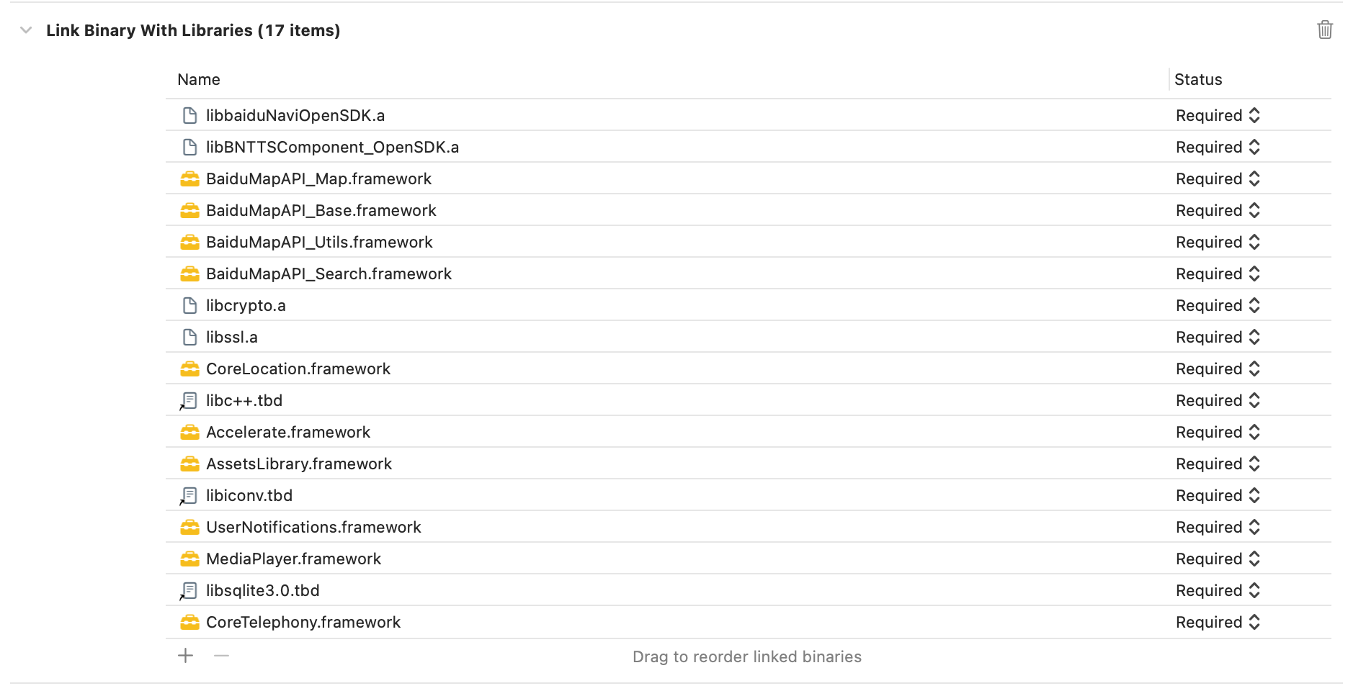Open status popup for MediaPlayer.framework
The width and height of the screenshot is (1366, 691).
point(1218,559)
